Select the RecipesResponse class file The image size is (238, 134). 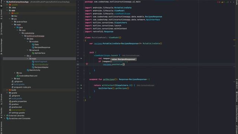click(x=42, y=47)
